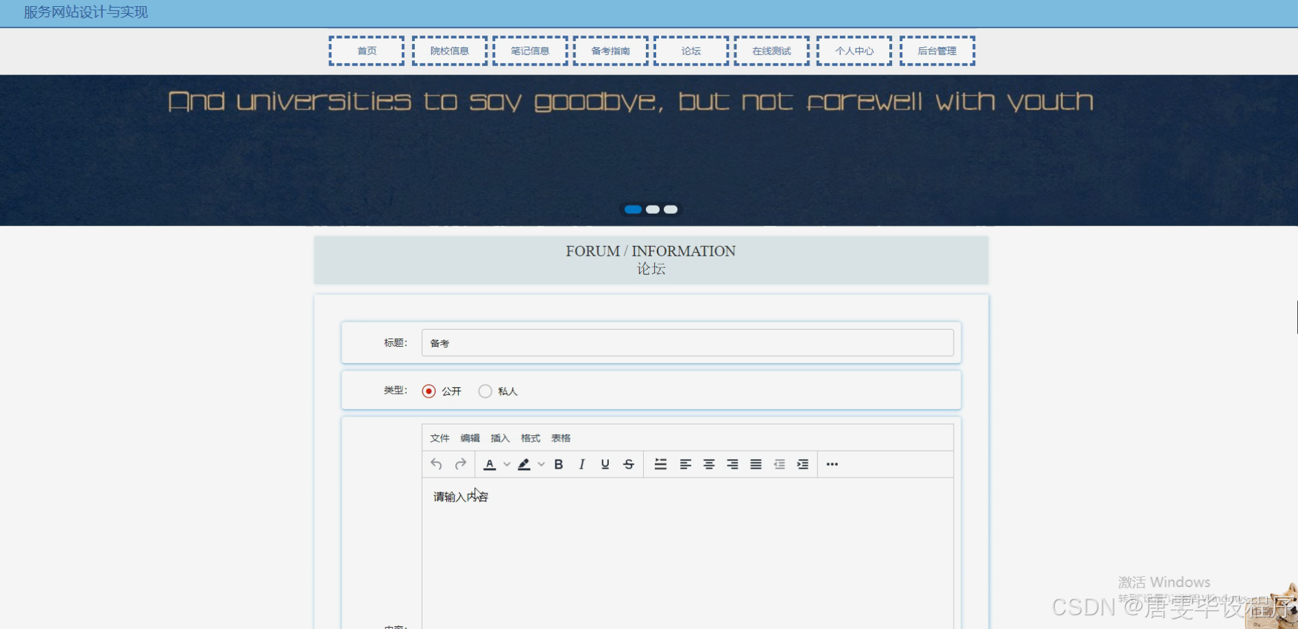Open 后台管理 navigation item
The width and height of the screenshot is (1298, 629).
(937, 51)
